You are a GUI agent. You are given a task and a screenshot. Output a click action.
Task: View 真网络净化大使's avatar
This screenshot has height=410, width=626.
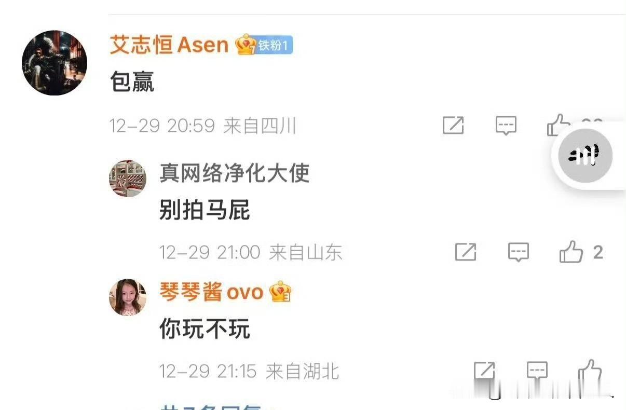(127, 179)
